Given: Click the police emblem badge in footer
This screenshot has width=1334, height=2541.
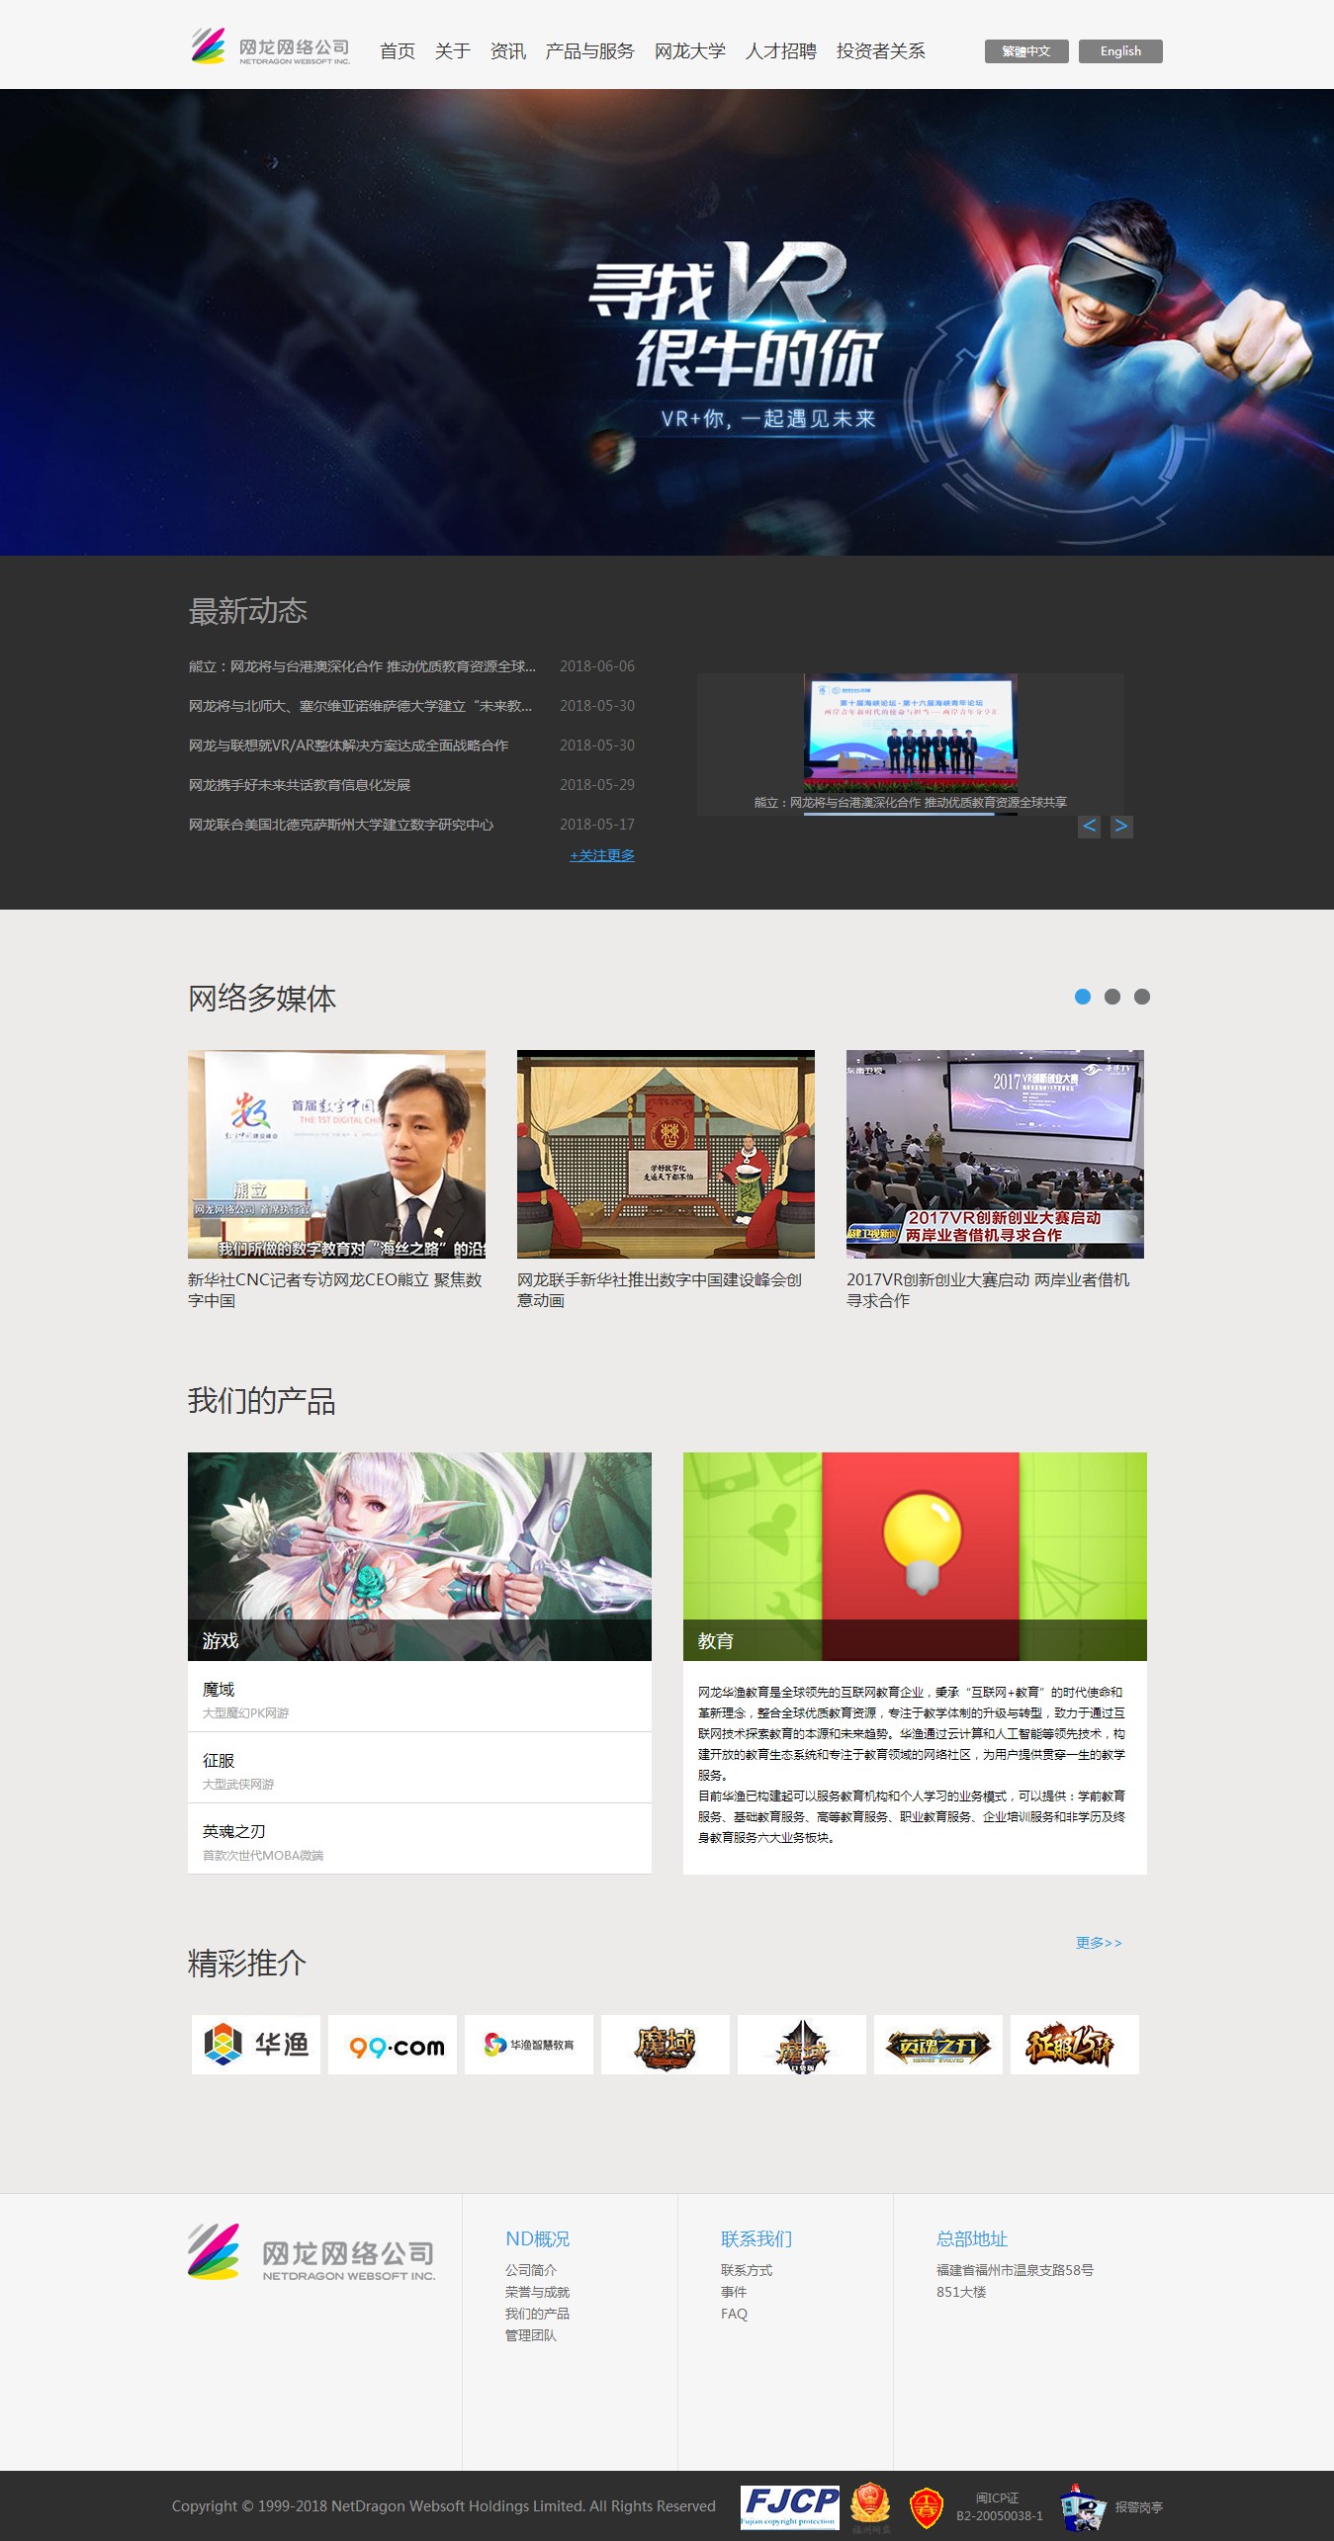Looking at the screenshot, I should pyautogui.click(x=871, y=2506).
